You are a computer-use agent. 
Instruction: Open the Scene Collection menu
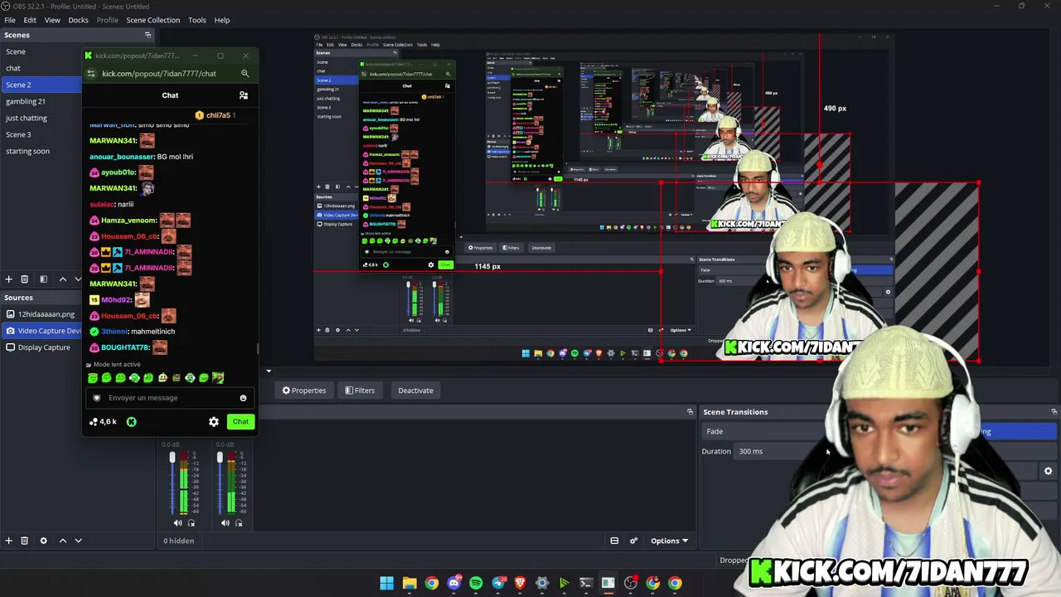[153, 20]
